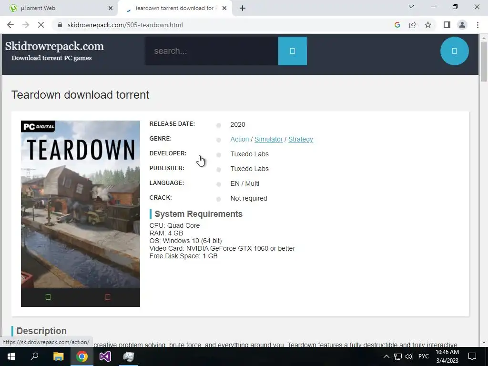Click the green like icon under cover
The height and width of the screenshot is (366, 488).
[48, 297]
